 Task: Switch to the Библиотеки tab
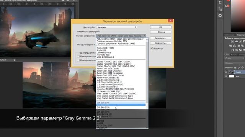(x=229, y=35)
